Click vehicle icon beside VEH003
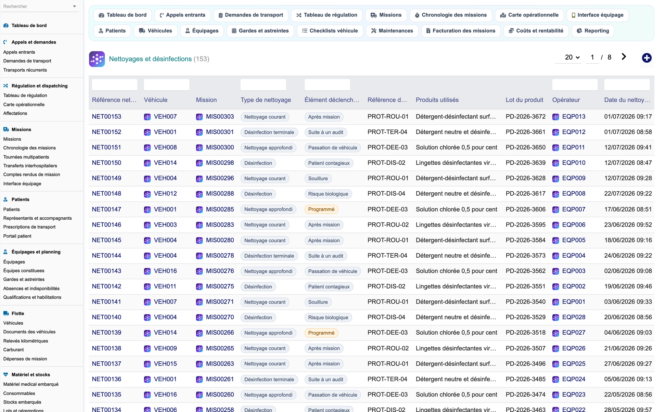The height and width of the screenshot is (412, 666). tap(147, 225)
